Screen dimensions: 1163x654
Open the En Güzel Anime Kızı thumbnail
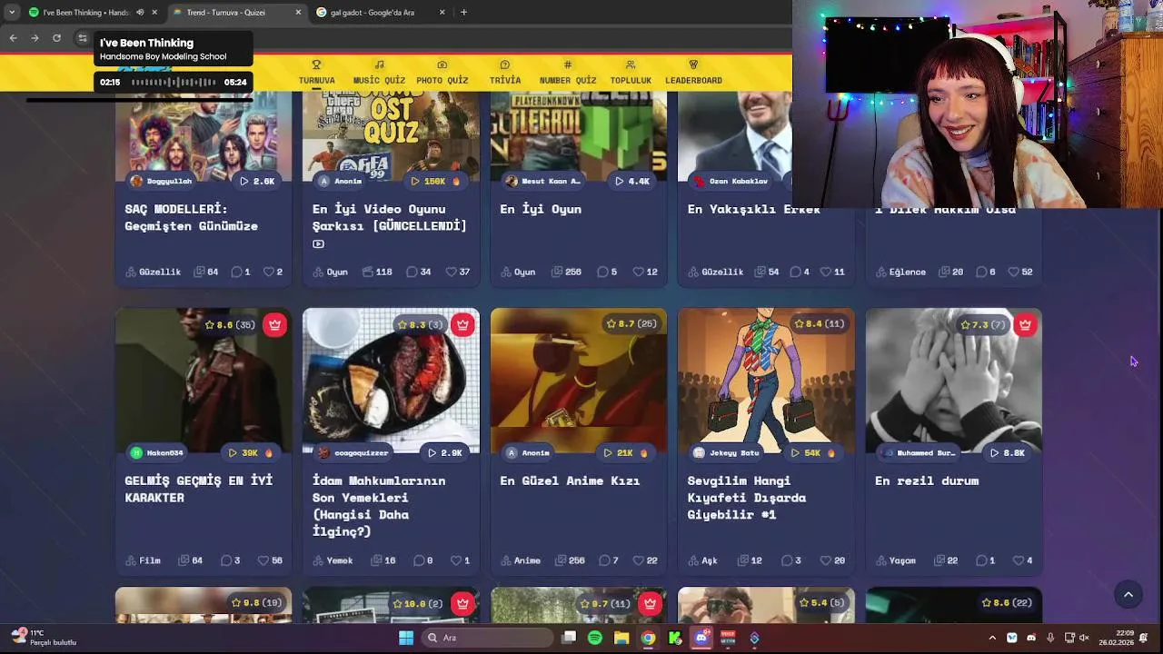pyautogui.click(x=579, y=380)
